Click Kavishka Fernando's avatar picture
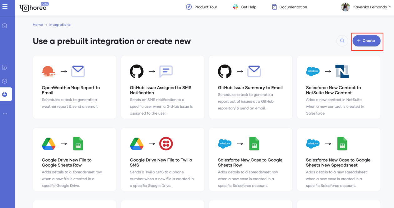This screenshot has width=394, height=208. pyautogui.click(x=346, y=7)
